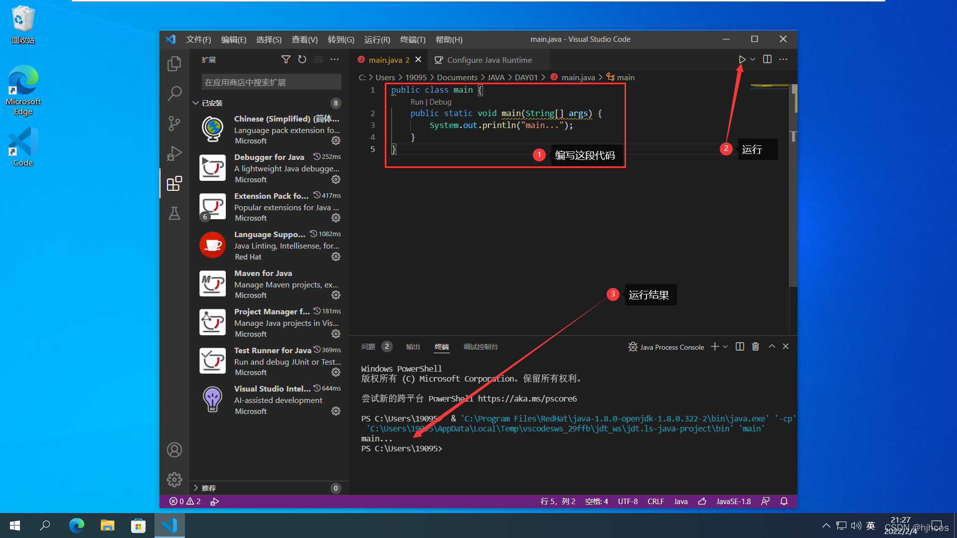
Task: Select the Project Manager for Java extension
Action: (x=269, y=322)
